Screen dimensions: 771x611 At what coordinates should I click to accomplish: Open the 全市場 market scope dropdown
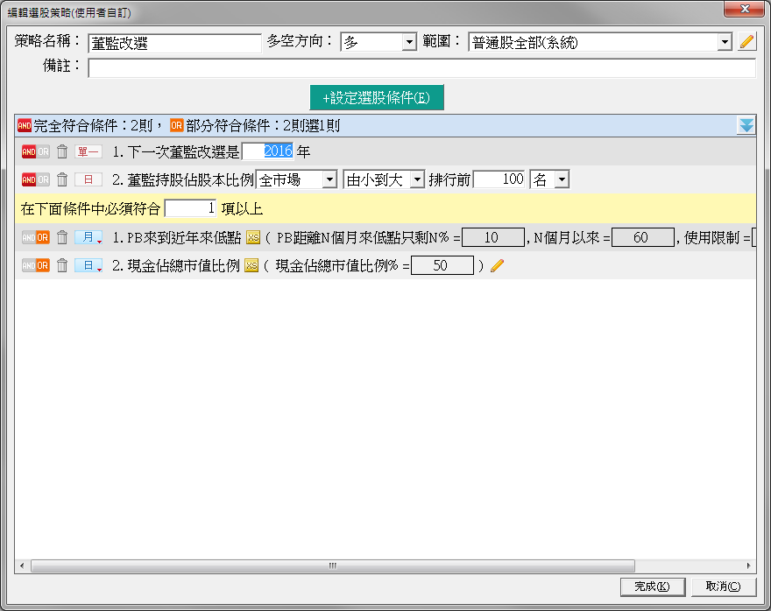[x=329, y=179]
